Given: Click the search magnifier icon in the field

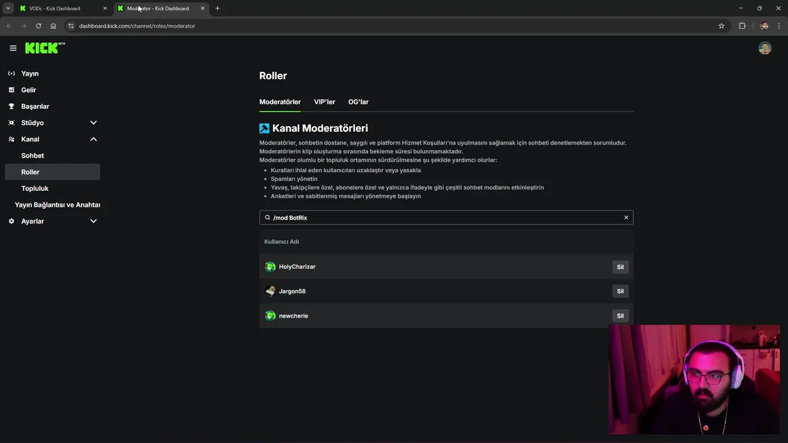Looking at the screenshot, I should (x=267, y=217).
